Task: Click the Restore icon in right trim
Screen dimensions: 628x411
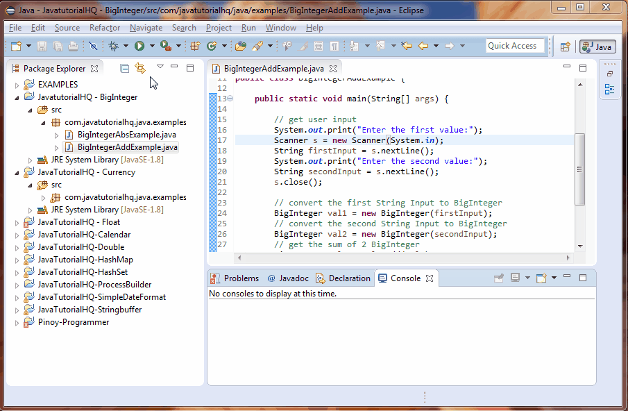Action: (609, 74)
